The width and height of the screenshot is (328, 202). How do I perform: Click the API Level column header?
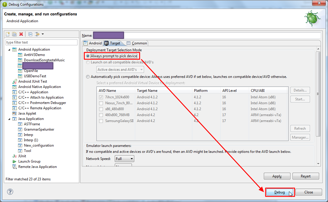click(235, 91)
